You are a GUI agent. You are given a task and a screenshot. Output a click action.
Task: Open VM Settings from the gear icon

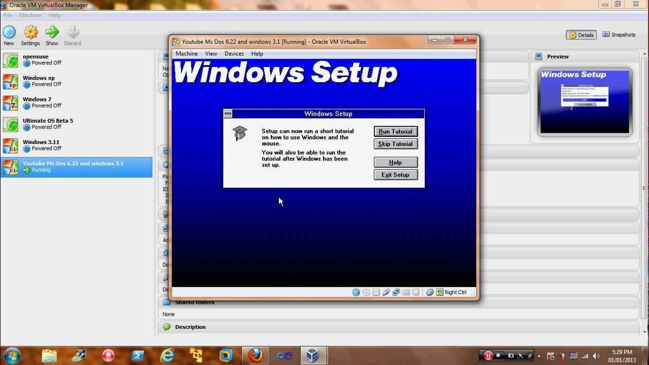(30, 32)
